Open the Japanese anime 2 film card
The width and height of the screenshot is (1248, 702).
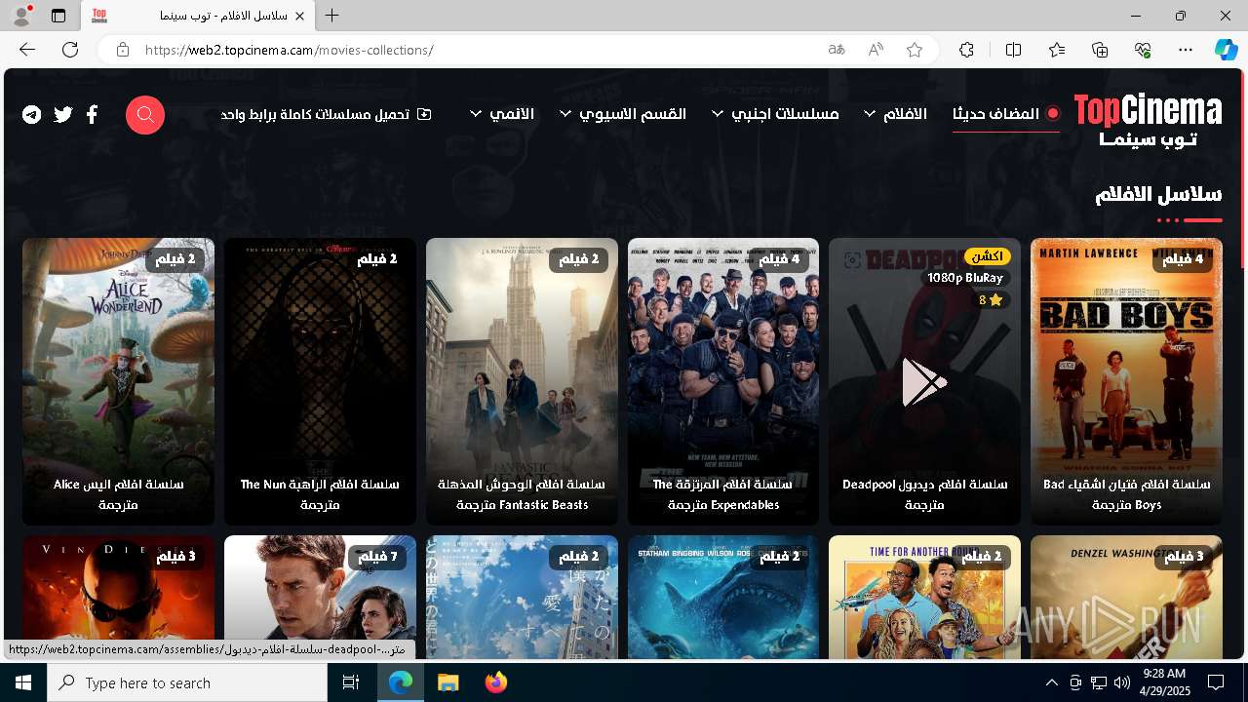click(x=522, y=597)
